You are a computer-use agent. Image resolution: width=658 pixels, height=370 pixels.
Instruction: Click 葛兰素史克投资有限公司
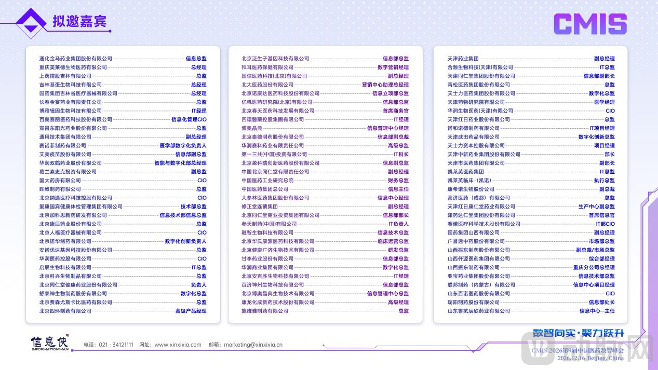click(68, 172)
